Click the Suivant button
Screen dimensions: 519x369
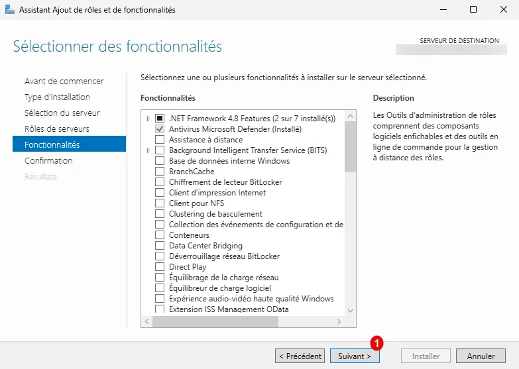pyautogui.click(x=355, y=356)
